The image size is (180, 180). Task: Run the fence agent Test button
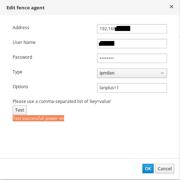pos(19,110)
